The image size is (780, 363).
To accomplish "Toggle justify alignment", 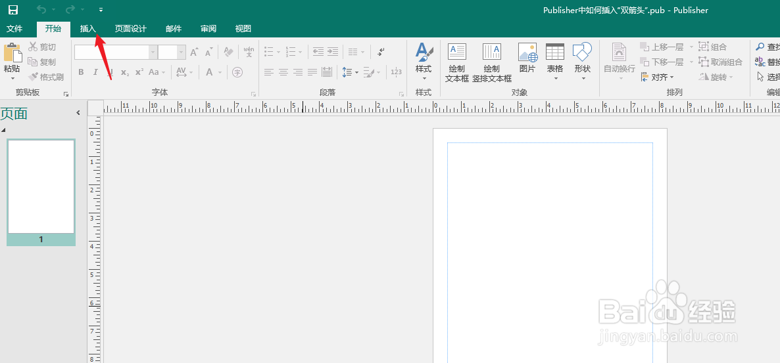I will (x=312, y=72).
